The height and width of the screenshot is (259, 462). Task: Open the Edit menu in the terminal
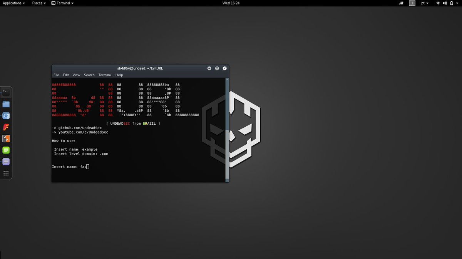[x=66, y=75]
